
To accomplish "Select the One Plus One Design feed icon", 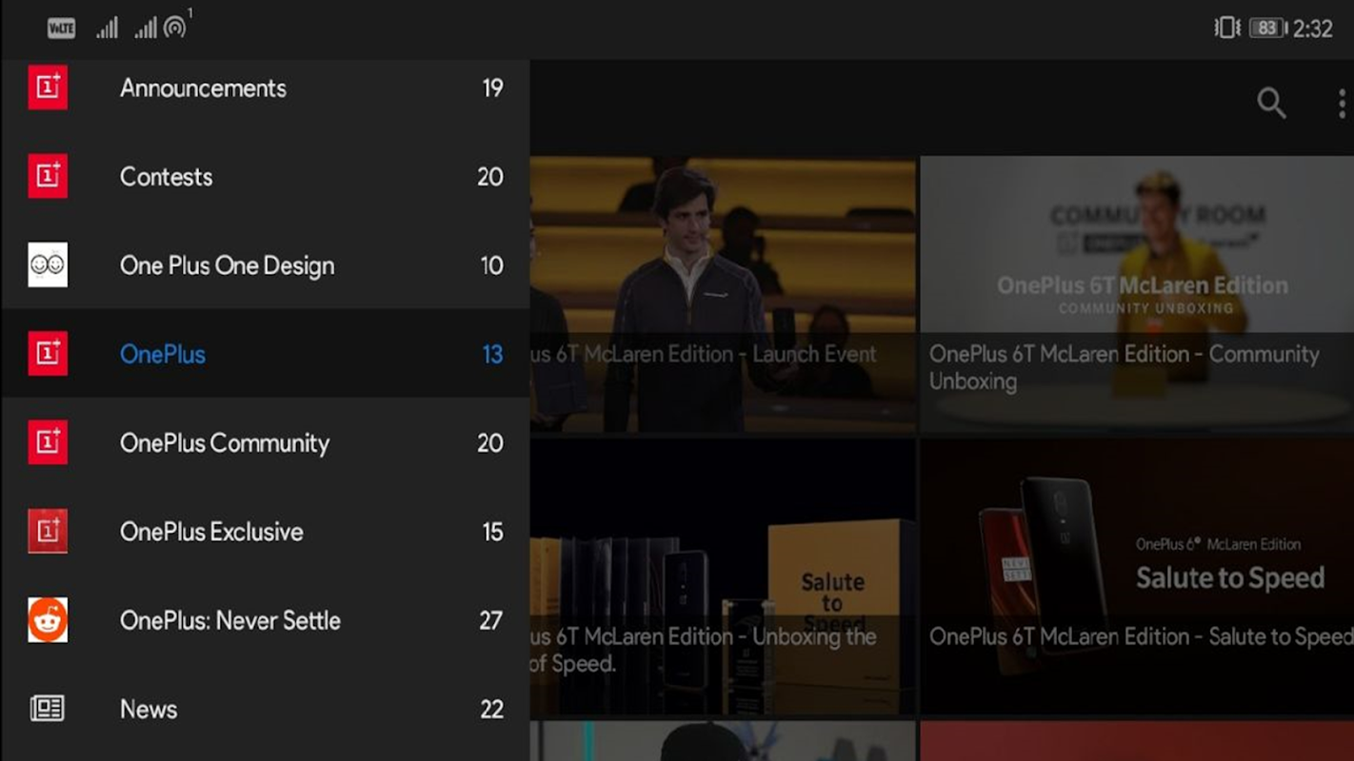I will [48, 264].
